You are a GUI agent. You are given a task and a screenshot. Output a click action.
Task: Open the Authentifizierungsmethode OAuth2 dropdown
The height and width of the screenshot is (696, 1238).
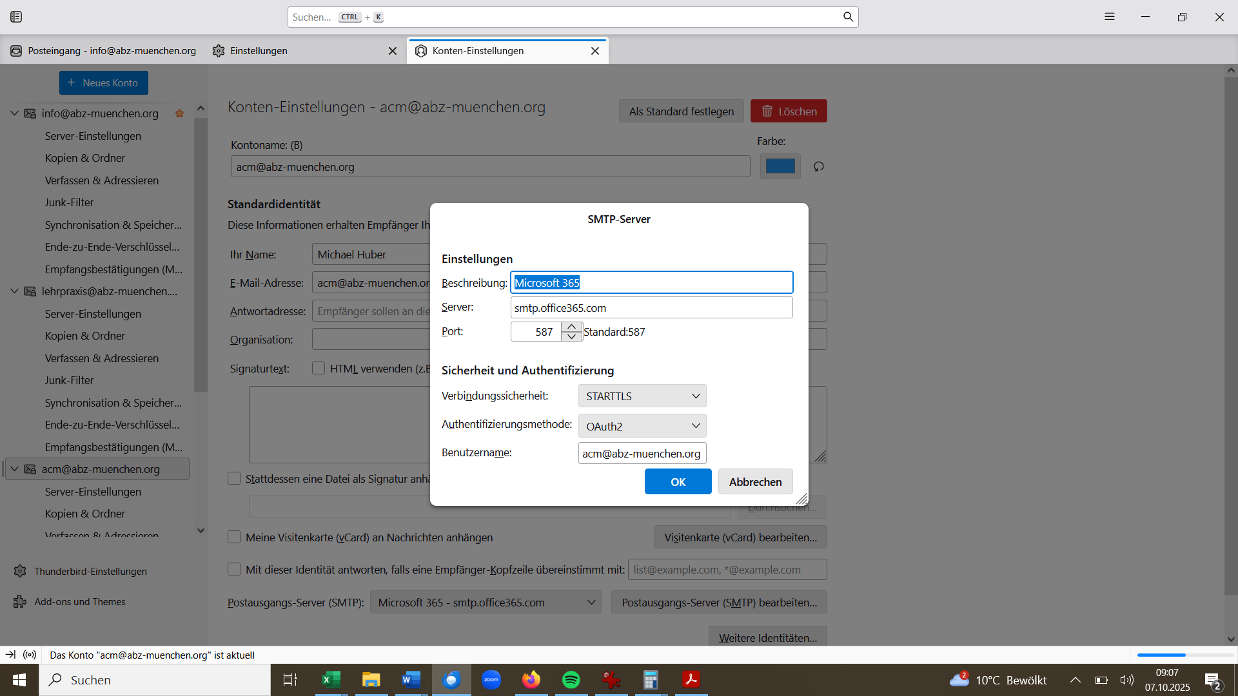click(642, 426)
